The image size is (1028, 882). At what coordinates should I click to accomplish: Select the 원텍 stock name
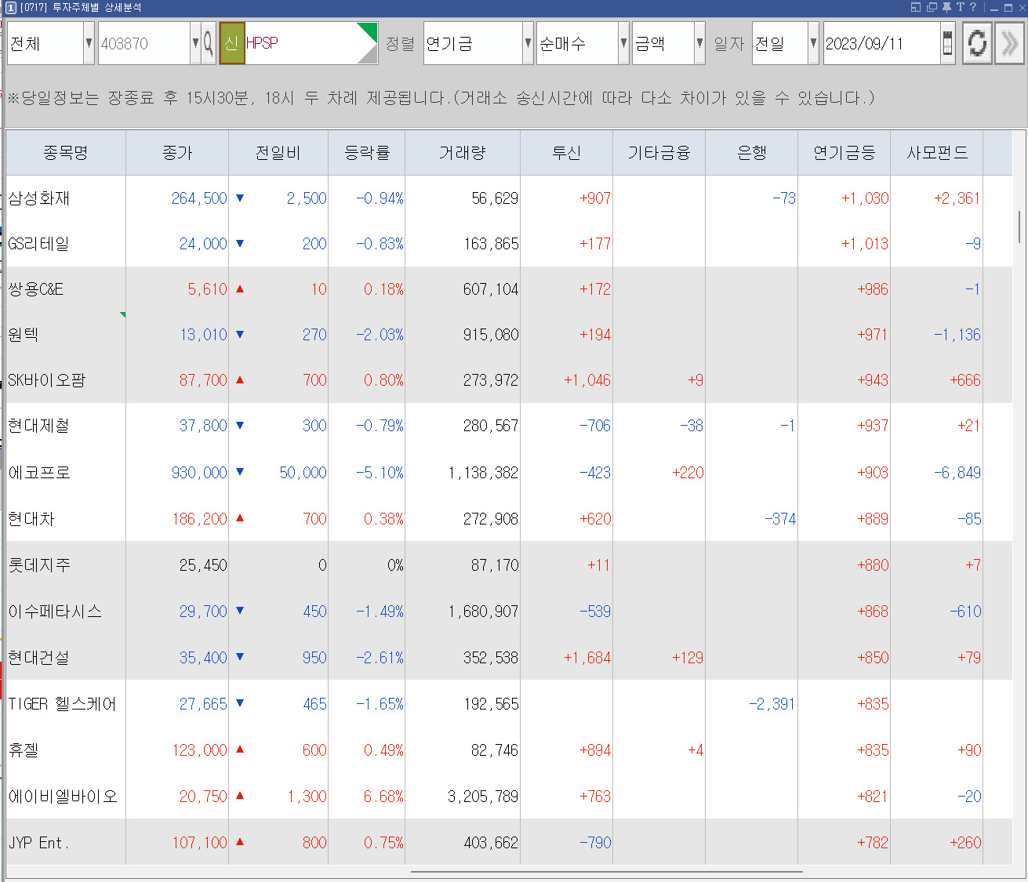24,335
